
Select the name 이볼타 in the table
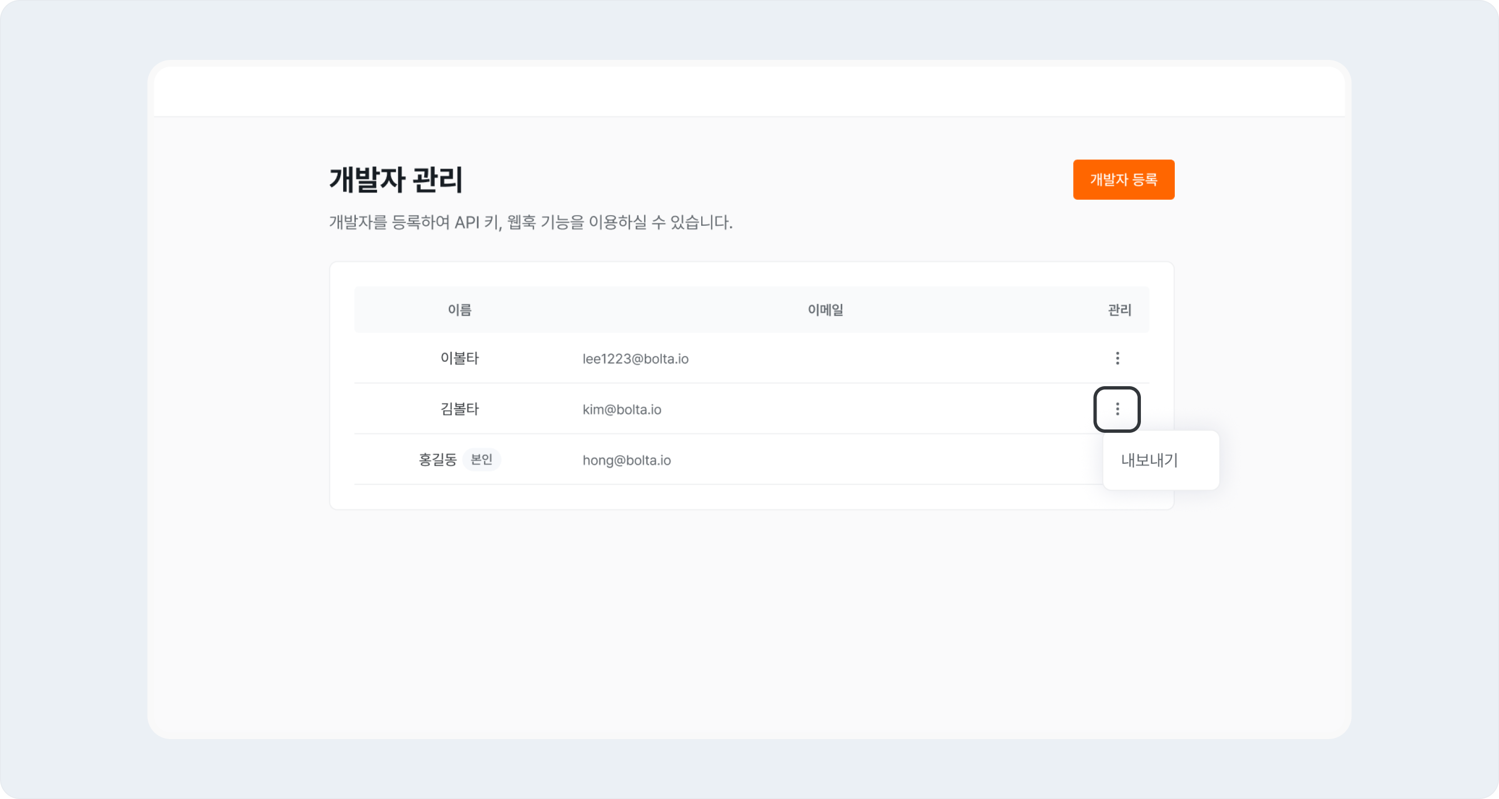(459, 358)
